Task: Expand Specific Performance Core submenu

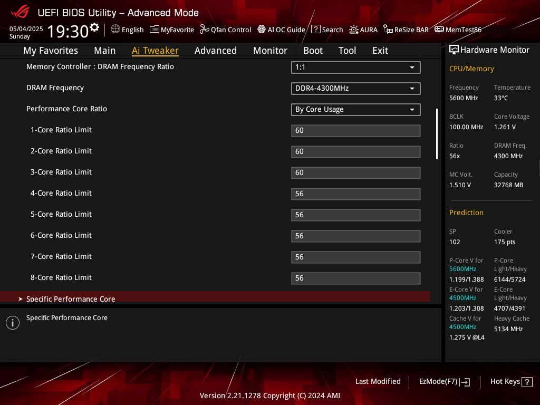Action: coord(215,297)
